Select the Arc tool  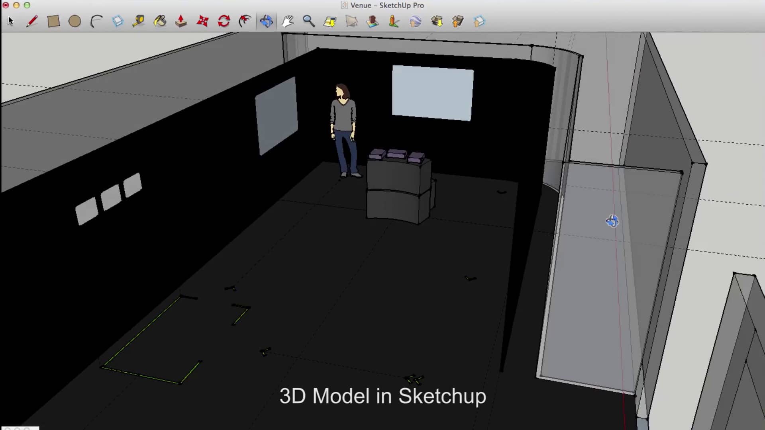click(x=96, y=21)
